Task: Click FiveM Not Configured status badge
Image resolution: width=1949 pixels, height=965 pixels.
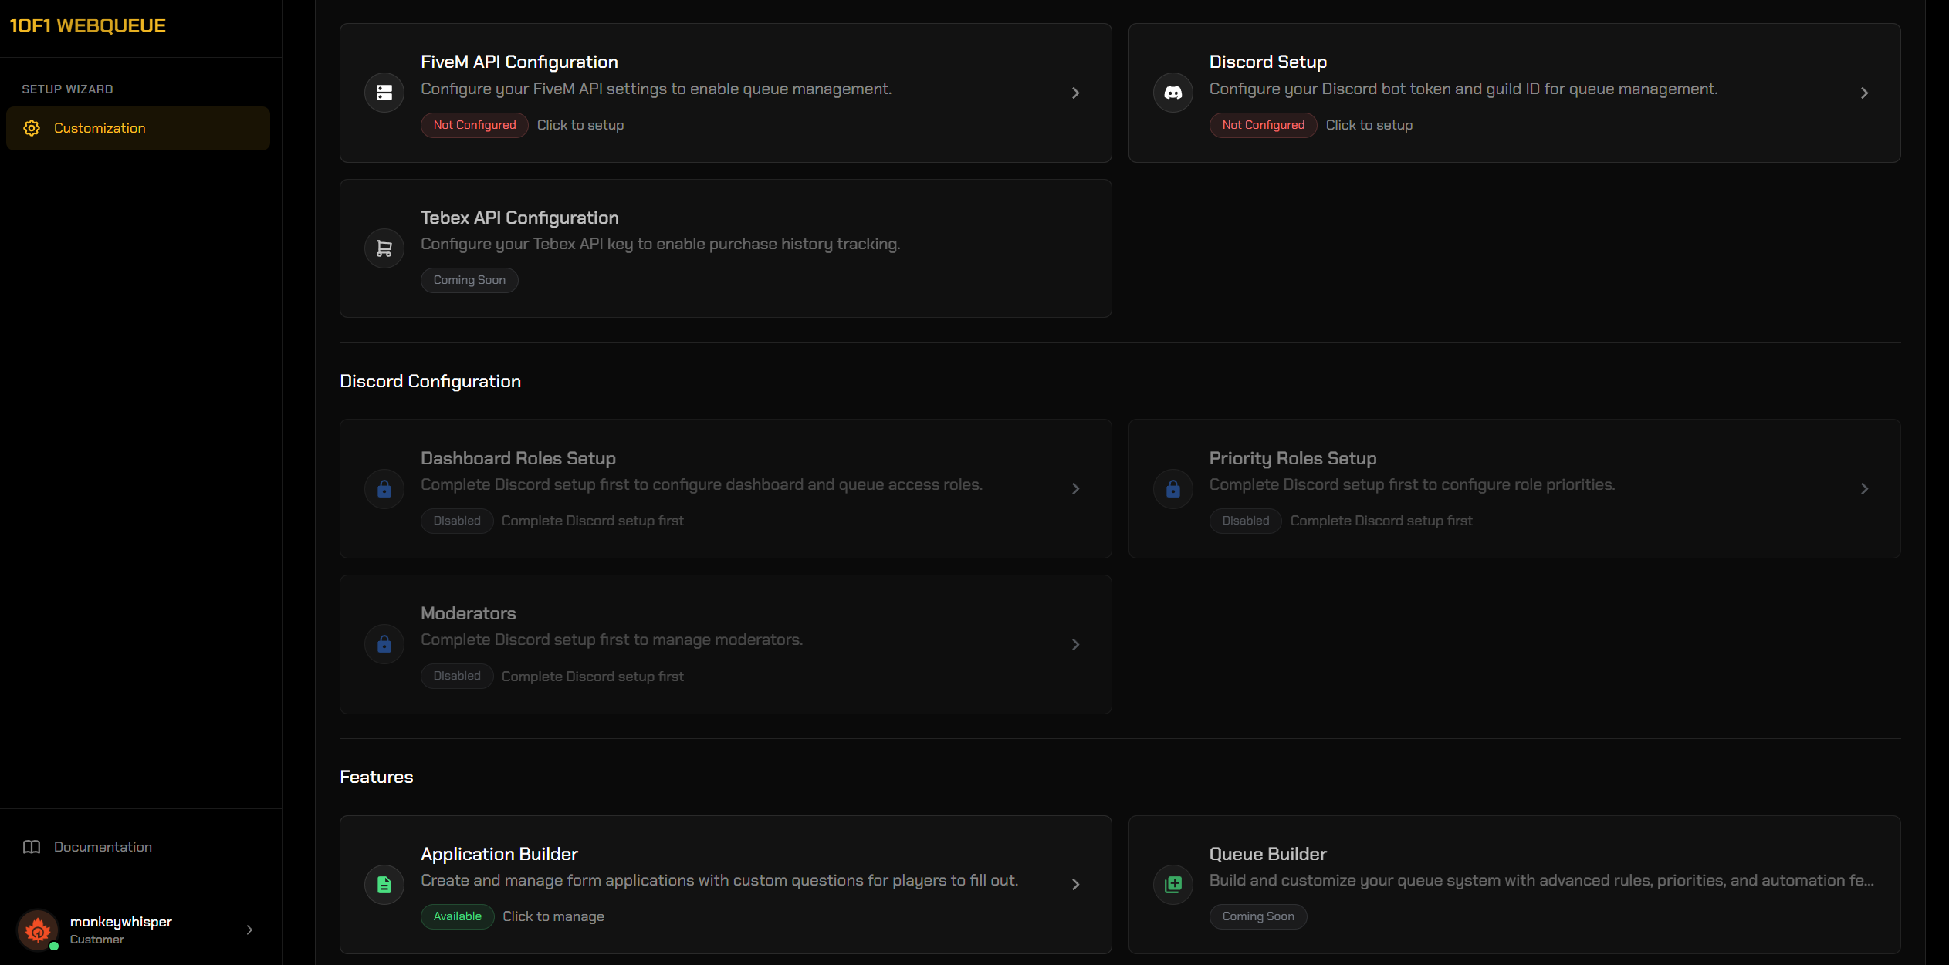Action: click(x=474, y=125)
